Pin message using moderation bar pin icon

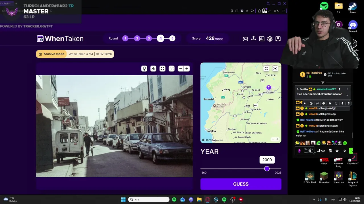(342, 103)
